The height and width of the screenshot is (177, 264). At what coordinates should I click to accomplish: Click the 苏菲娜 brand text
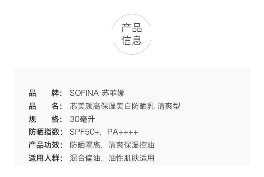114,93
